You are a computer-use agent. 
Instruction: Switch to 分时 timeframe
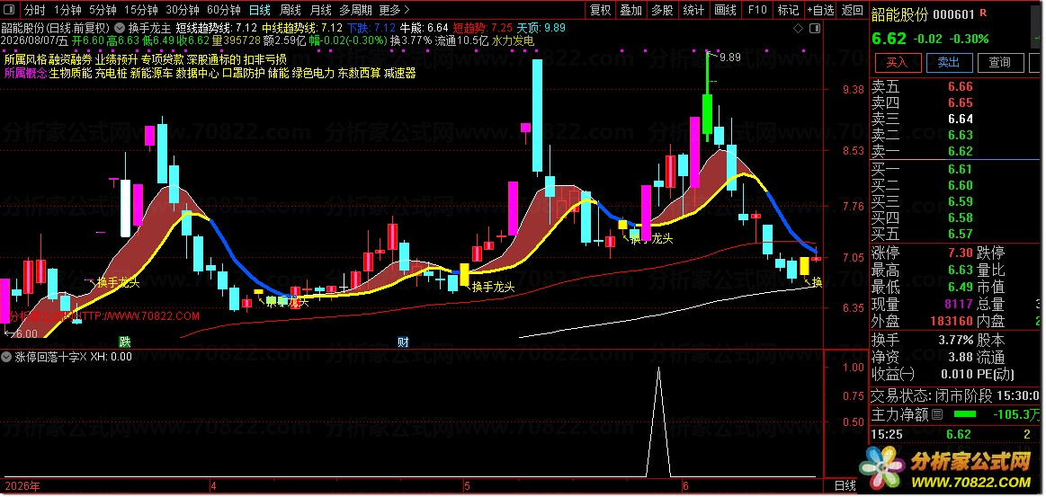pos(35,10)
